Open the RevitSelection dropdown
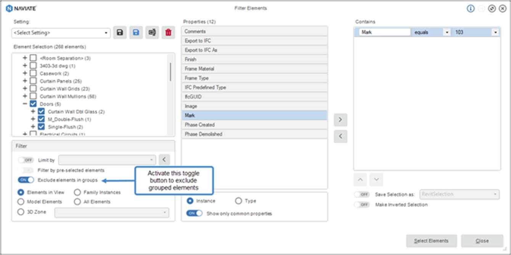 pyautogui.click(x=460, y=194)
